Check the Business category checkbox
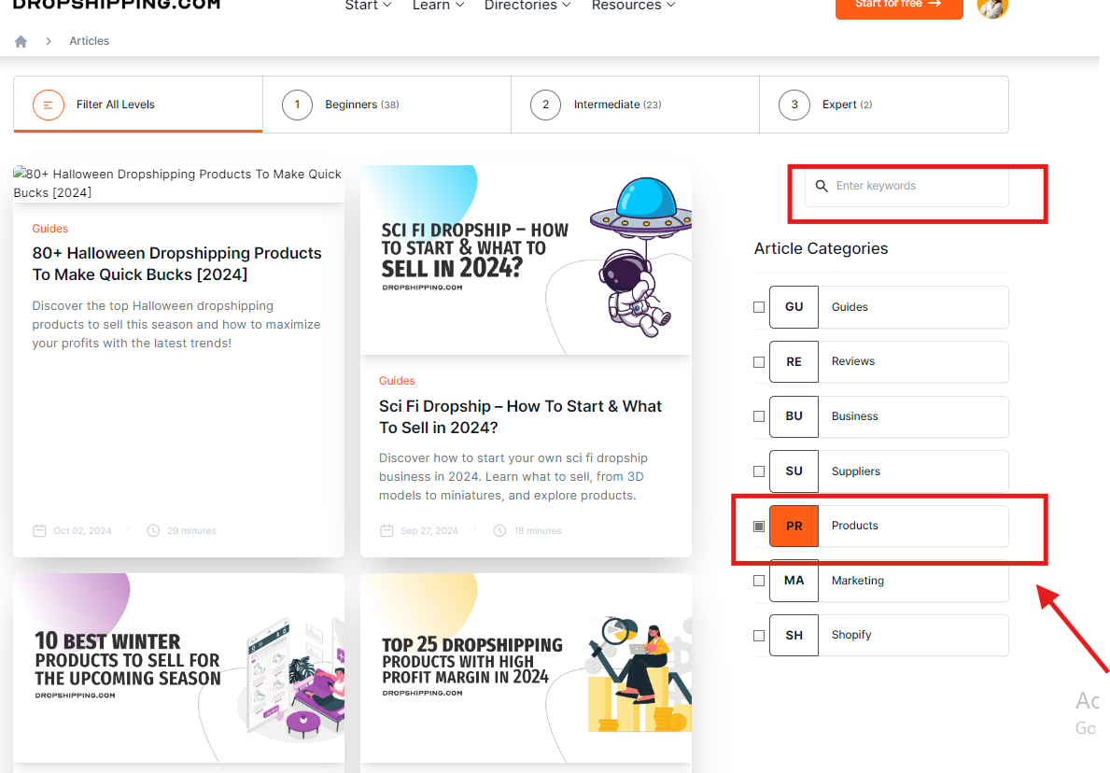This screenshot has width=1110, height=773. [759, 416]
